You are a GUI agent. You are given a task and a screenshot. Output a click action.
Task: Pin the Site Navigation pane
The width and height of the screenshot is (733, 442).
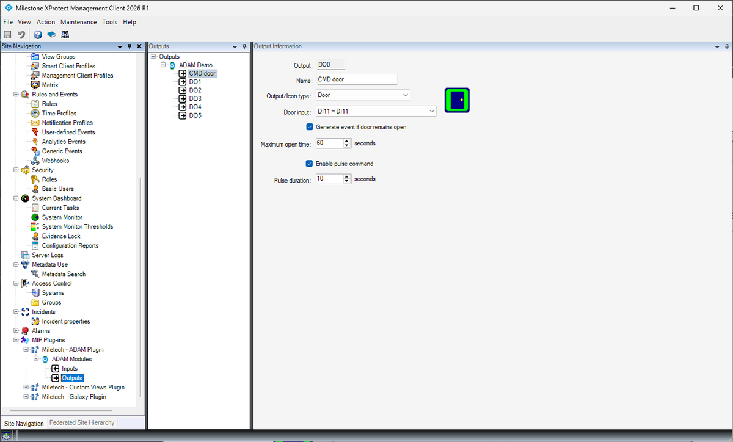129,47
